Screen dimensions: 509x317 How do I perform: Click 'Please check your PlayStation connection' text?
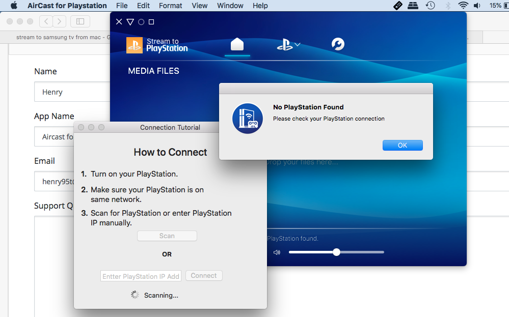[329, 119]
